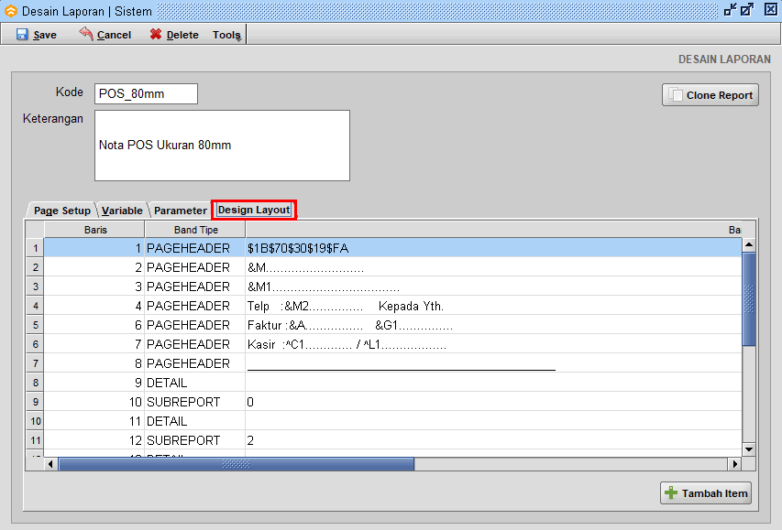Switch to the Design Layout tab
Screen dimensions: 782x530
click(254, 210)
